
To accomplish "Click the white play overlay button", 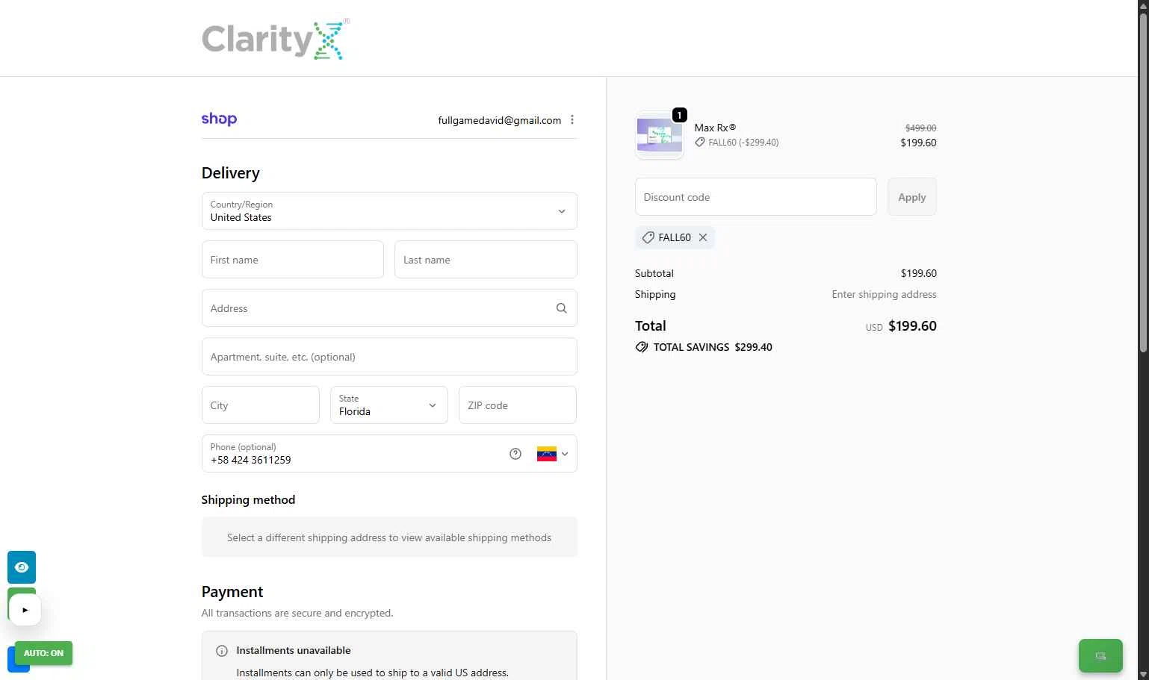I will (x=25, y=610).
